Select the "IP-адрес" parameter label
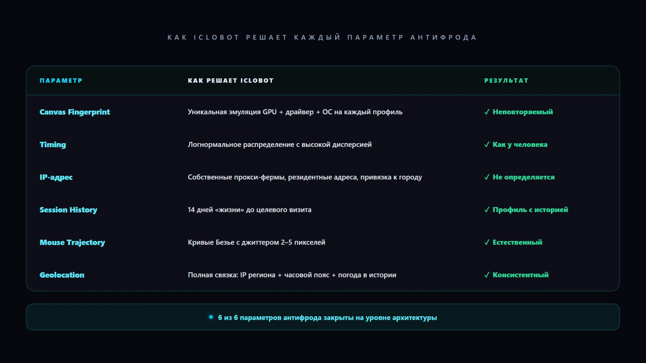This screenshot has width=646, height=363. click(56, 177)
